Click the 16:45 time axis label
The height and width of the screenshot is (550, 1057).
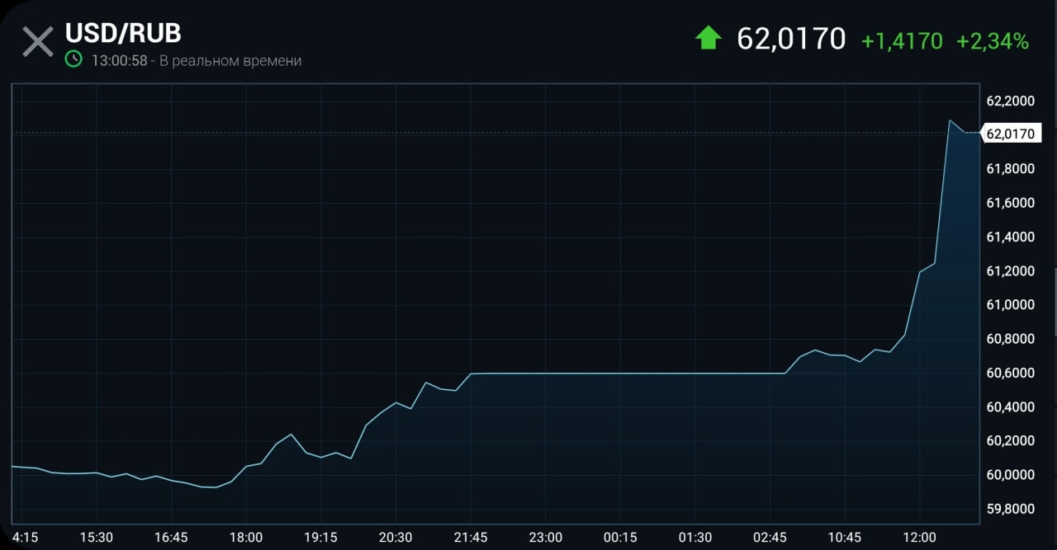click(171, 537)
